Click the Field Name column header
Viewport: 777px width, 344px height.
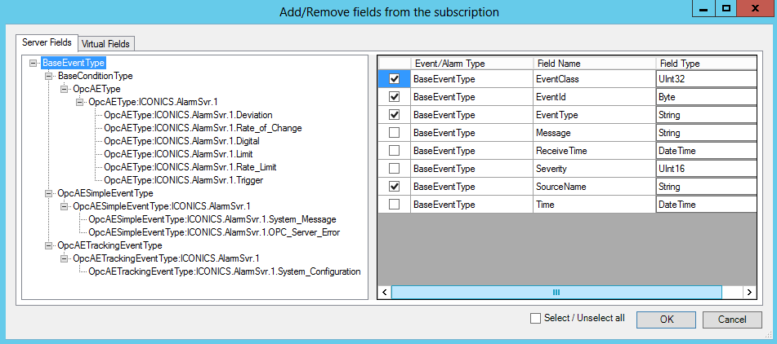click(559, 63)
